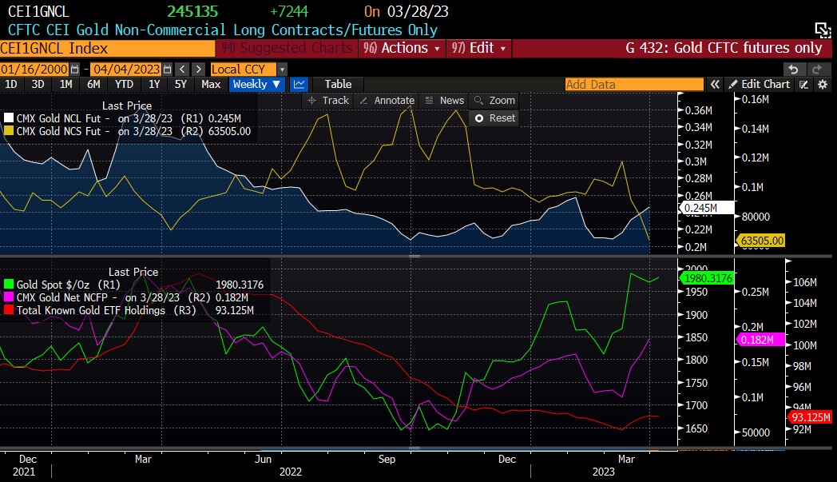
Task: Click the line chart type icon
Action: [299, 84]
